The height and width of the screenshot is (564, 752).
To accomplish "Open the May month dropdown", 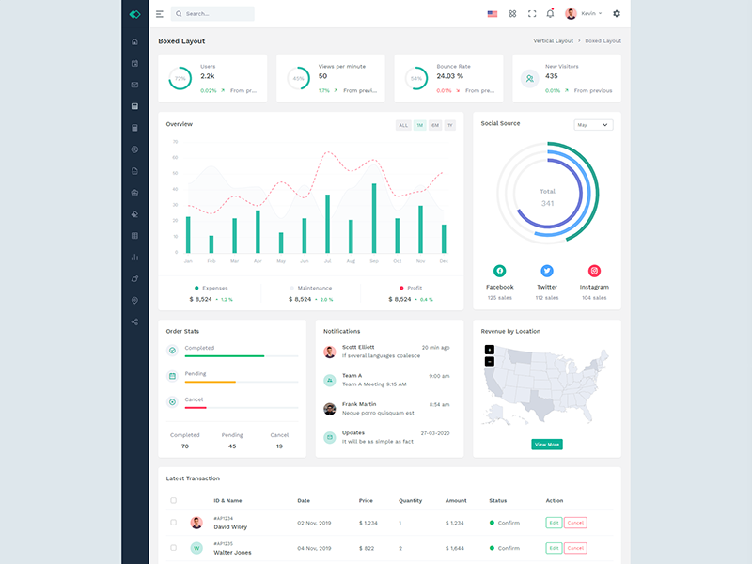I will coord(593,125).
